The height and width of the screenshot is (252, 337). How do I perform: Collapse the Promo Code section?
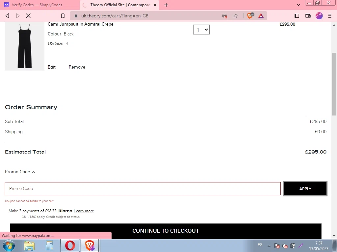[x=20, y=172]
